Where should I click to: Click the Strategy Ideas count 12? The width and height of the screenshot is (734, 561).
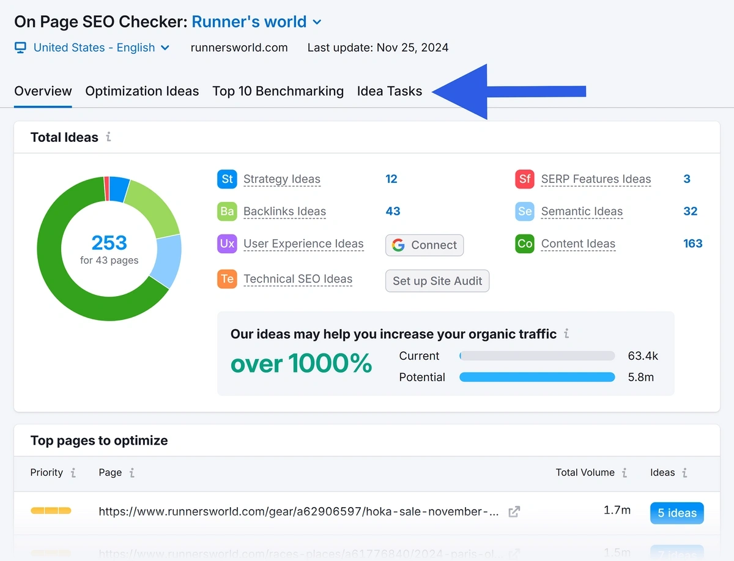tap(391, 179)
